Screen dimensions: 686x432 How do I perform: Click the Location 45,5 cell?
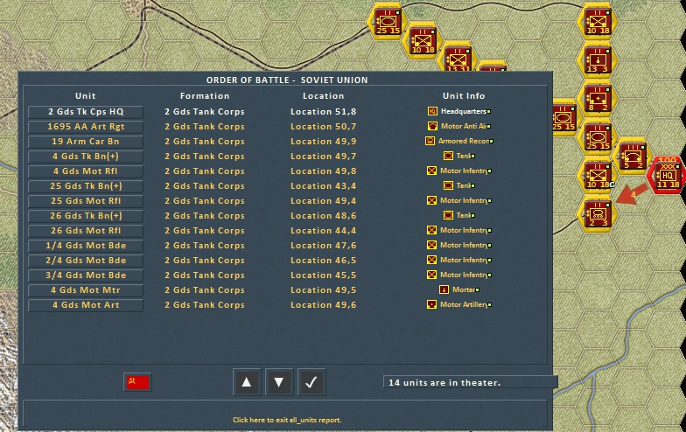pos(324,275)
